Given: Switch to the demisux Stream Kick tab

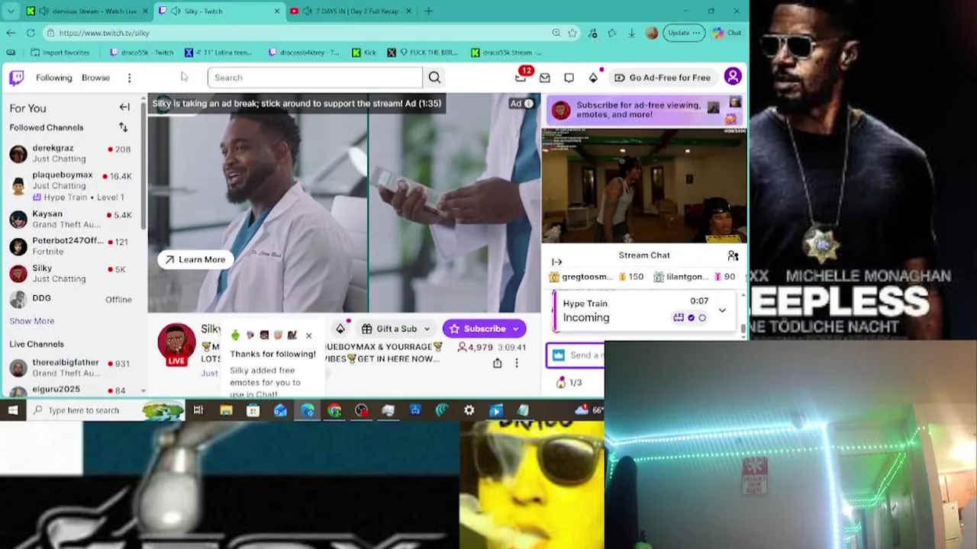Looking at the screenshot, I should click(86, 11).
